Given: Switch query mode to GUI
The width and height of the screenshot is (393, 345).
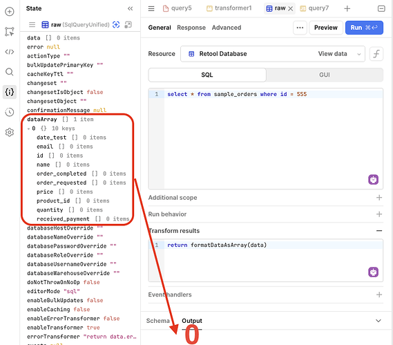Looking at the screenshot, I should coord(325,75).
